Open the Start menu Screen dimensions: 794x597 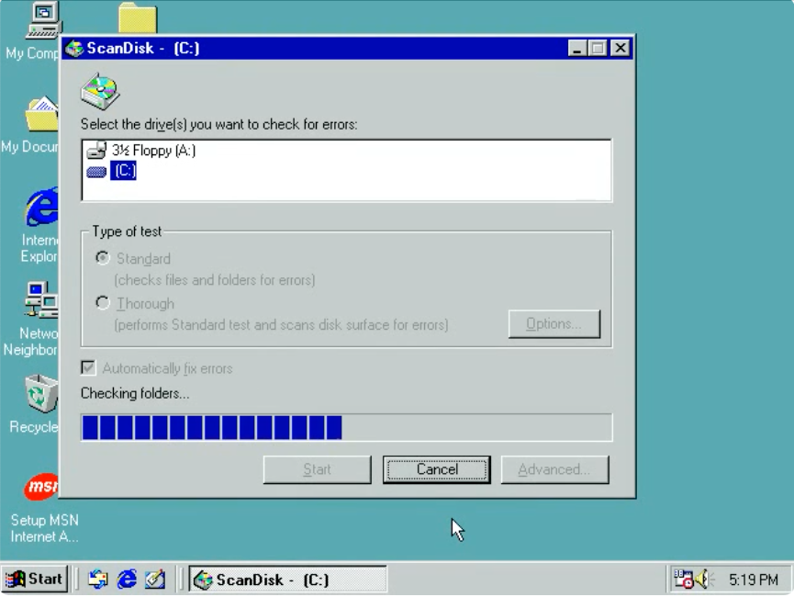(35, 579)
